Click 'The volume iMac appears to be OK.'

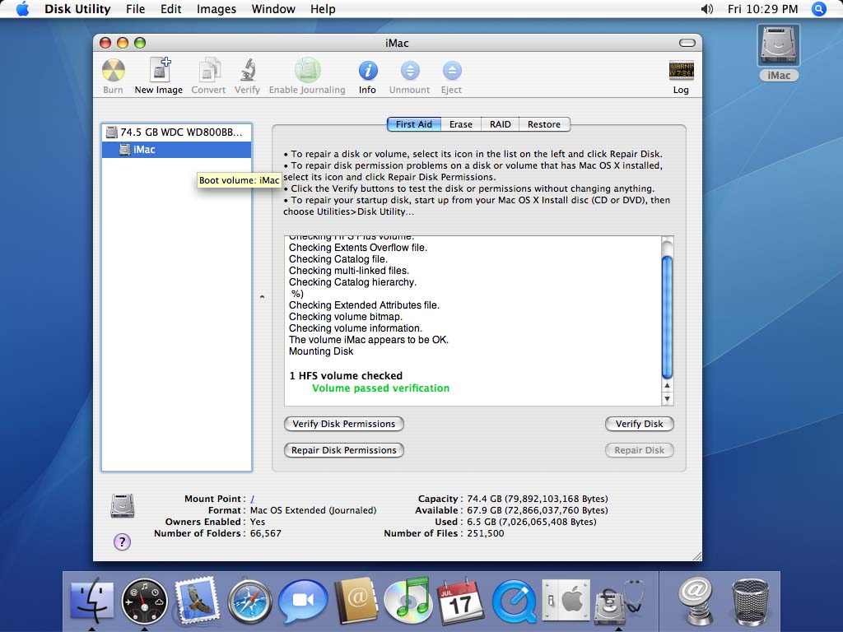(x=368, y=340)
